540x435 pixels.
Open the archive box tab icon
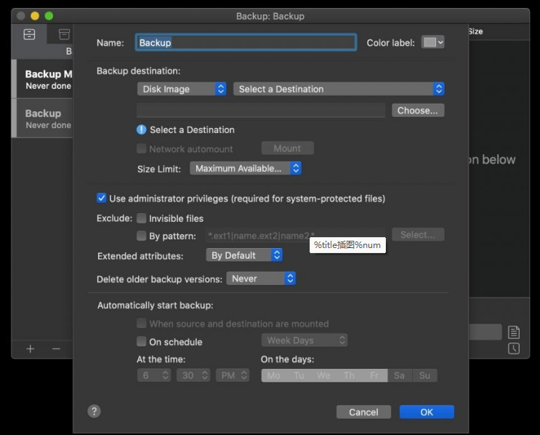(65, 34)
